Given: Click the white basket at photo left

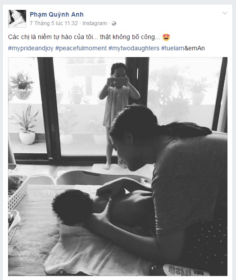Looking at the screenshot, I should (x=17, y=192).
